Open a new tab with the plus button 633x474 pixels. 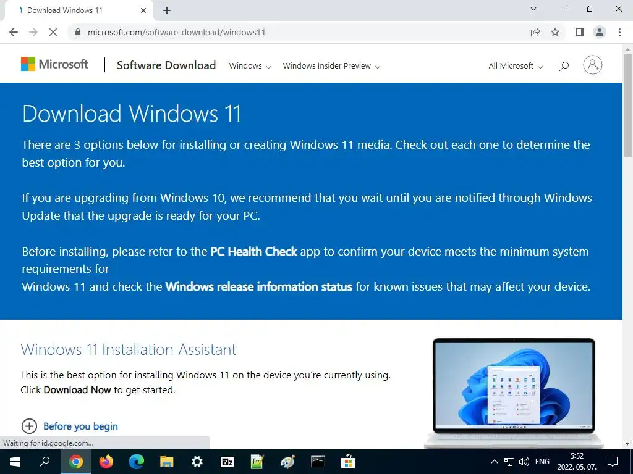pyautogui.click(x=167, y=10)
